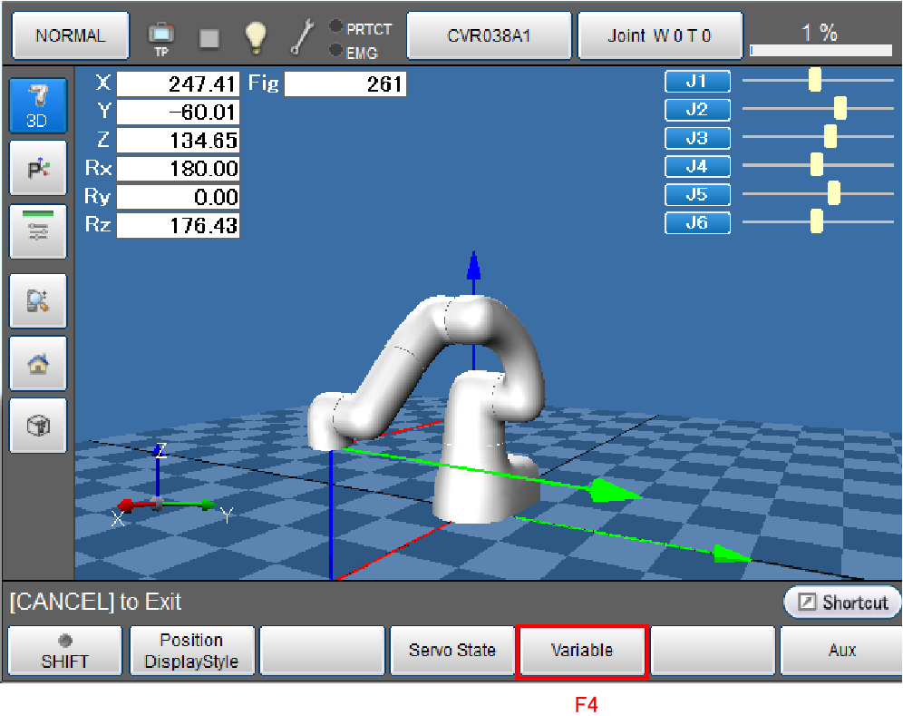
Task: Toggle the SHIFT button
Action: [64, 650]
